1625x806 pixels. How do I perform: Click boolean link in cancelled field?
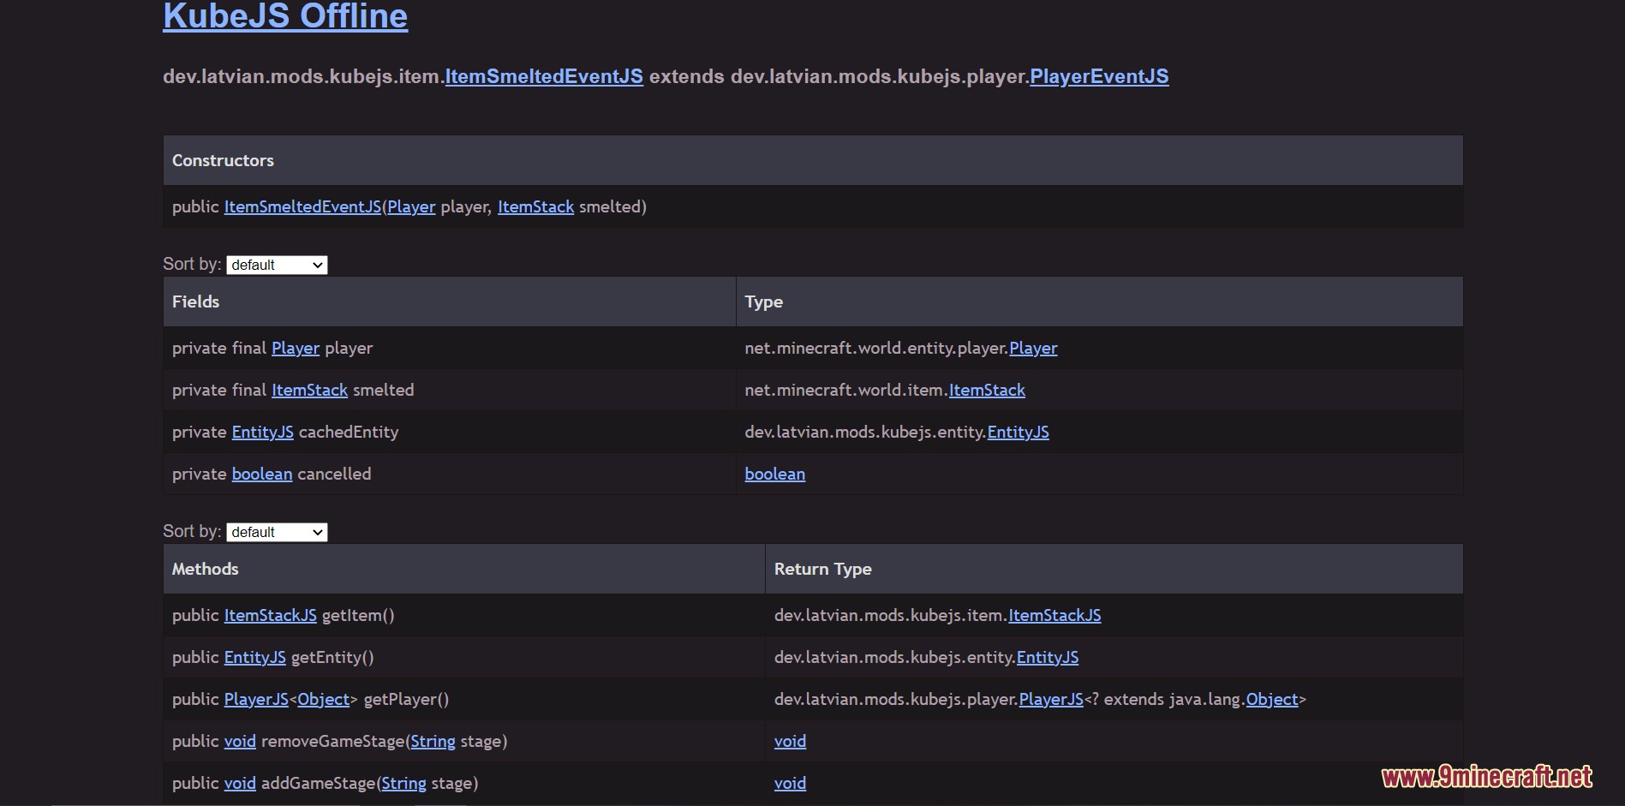[x=262, y=474]
